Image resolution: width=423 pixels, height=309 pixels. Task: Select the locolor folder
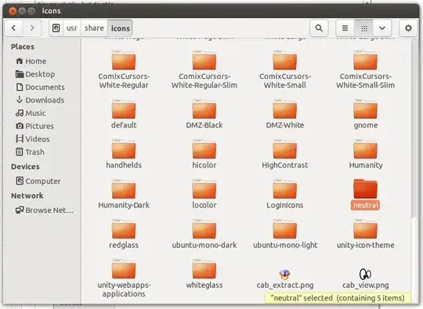pyautogui.click(x=204, y=194)
